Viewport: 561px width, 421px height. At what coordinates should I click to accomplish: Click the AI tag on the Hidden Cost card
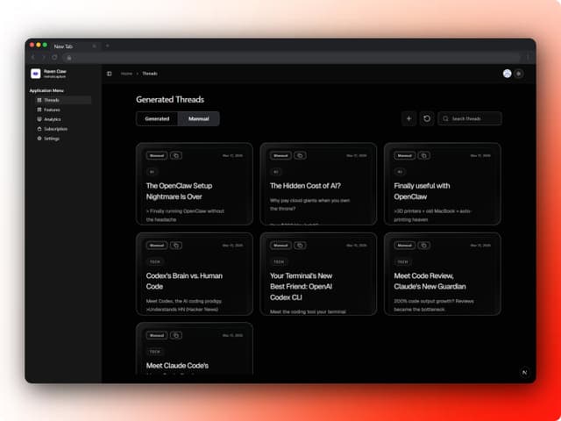(x=276, y=172)
